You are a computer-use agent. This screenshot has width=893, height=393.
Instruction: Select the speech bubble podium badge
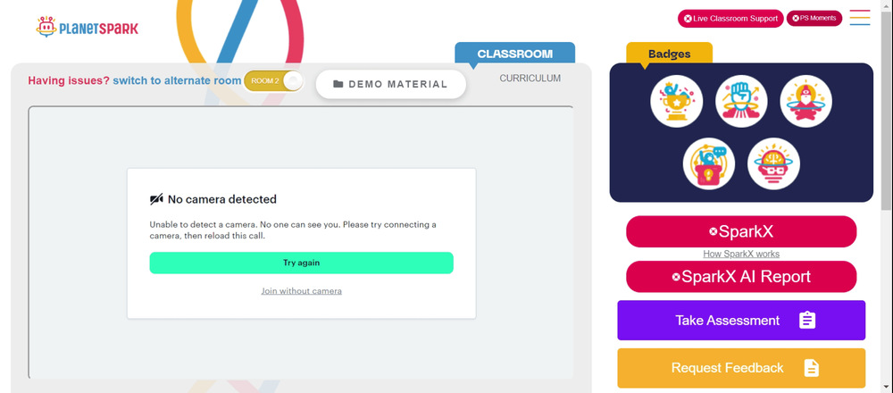pyautogui.click(x=708, y=164)
